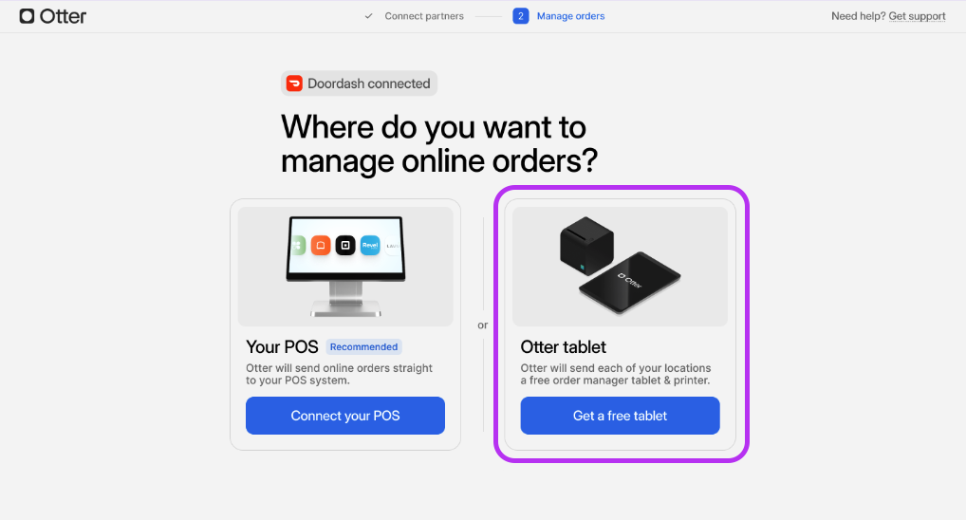Image resolution: width=966 pixels, height=520 pixels.
Task: Click the orange app icon on POS screen
Action: [x=321, y=245]
